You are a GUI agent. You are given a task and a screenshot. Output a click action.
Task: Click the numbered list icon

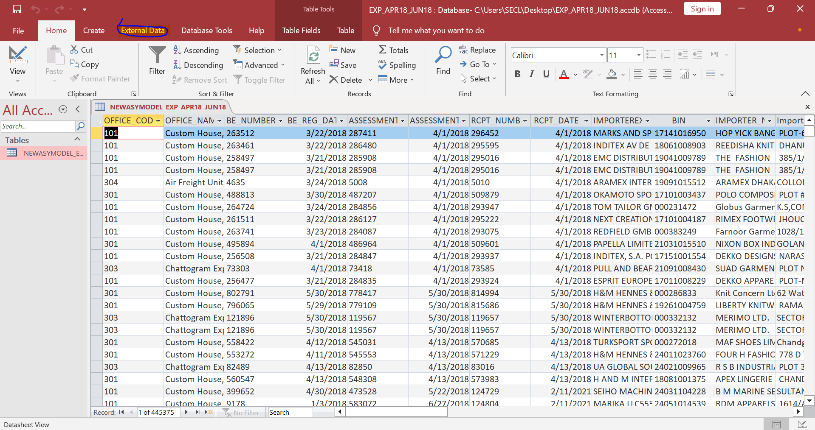click(x=666, y=54)
